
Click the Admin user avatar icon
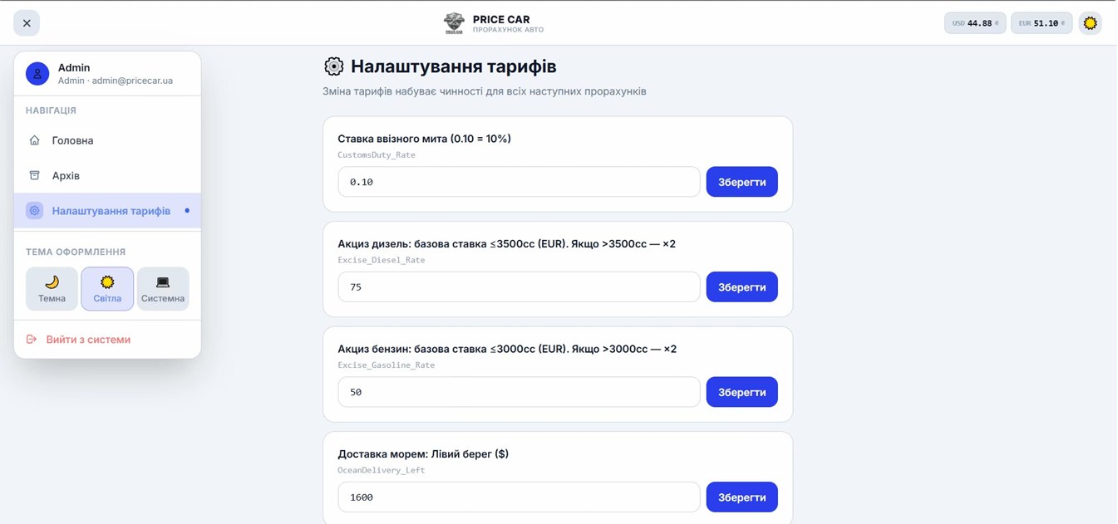(x=37, y=74)
